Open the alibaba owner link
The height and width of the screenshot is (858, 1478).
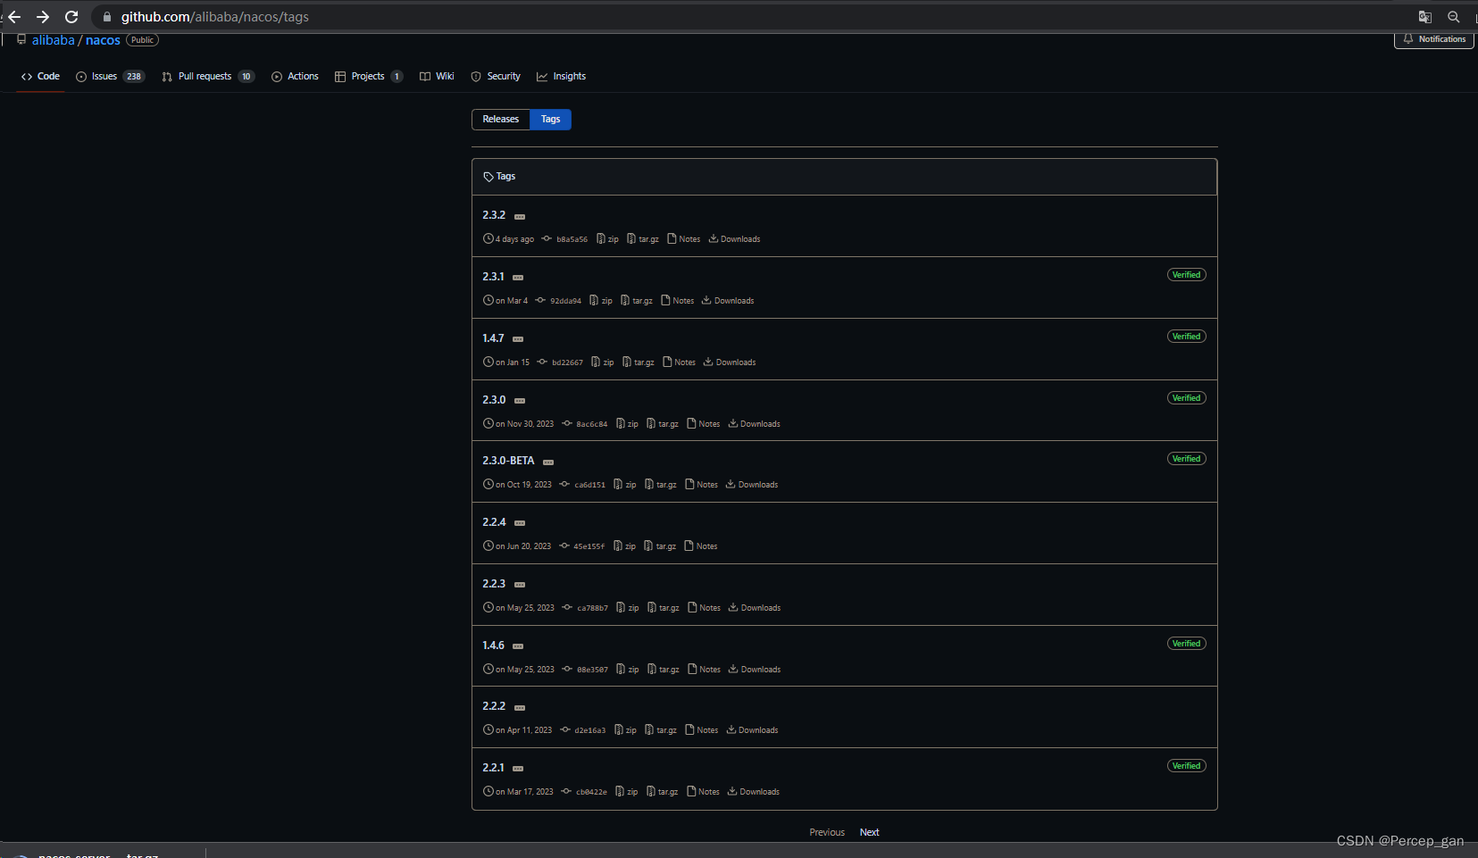coord(54,40)
